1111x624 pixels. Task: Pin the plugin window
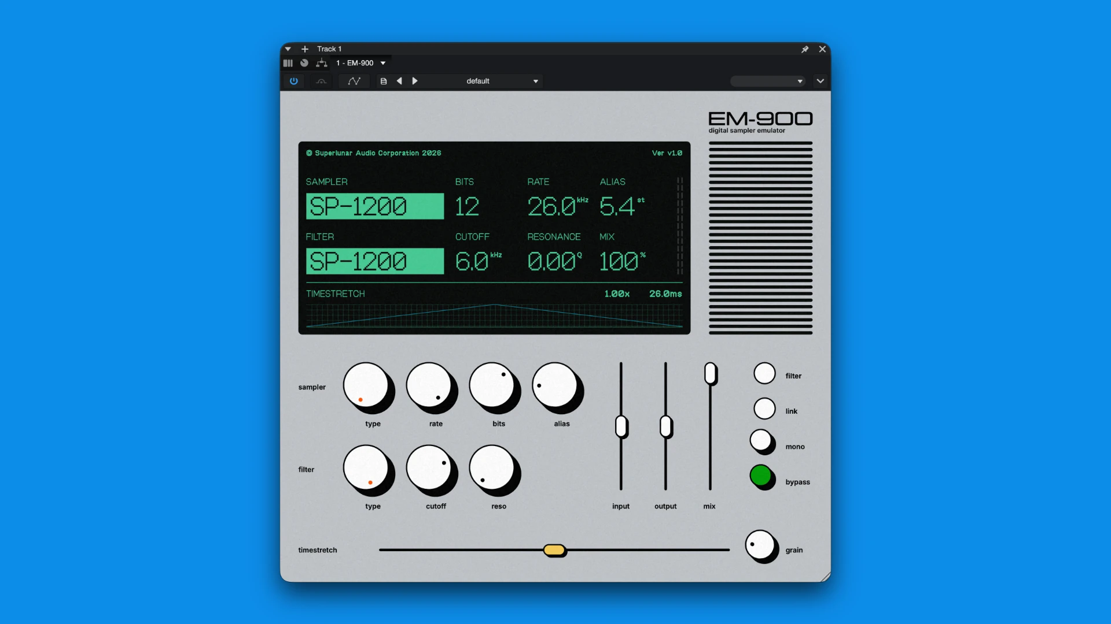(805, 49)
